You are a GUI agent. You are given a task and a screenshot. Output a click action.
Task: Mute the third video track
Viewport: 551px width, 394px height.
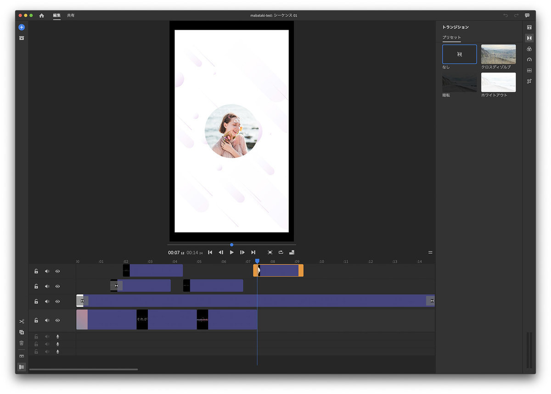coord(47,301)
